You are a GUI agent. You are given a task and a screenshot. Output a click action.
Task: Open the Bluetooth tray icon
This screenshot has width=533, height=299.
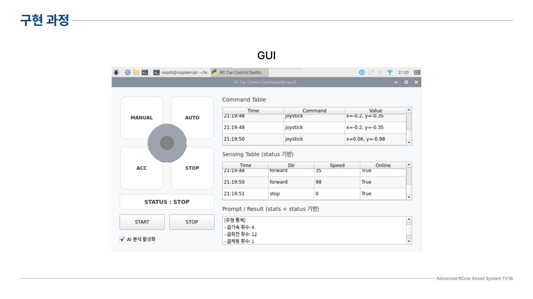point(380,72)
